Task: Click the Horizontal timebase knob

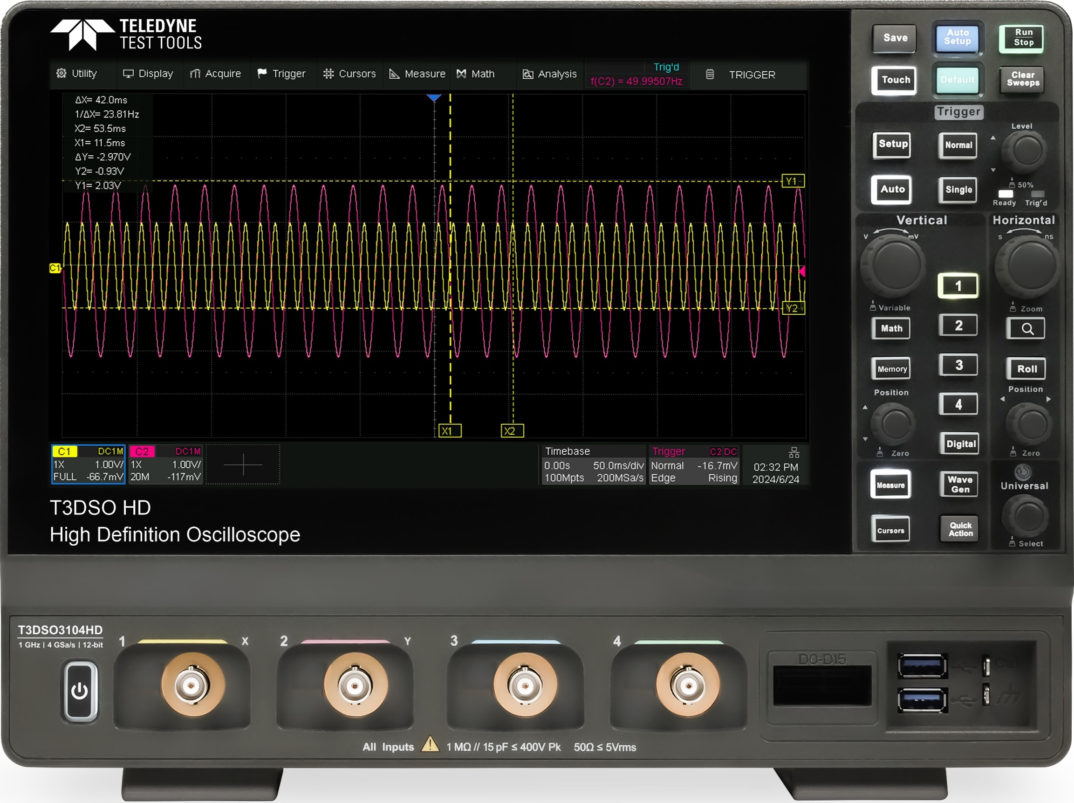Action: 1027,266
